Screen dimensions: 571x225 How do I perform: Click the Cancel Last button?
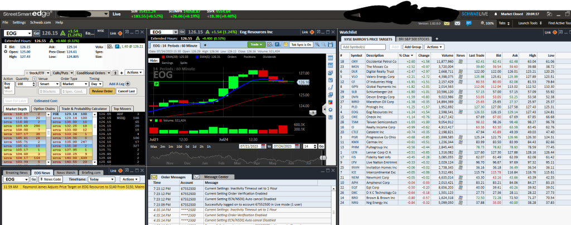point(127,91)
